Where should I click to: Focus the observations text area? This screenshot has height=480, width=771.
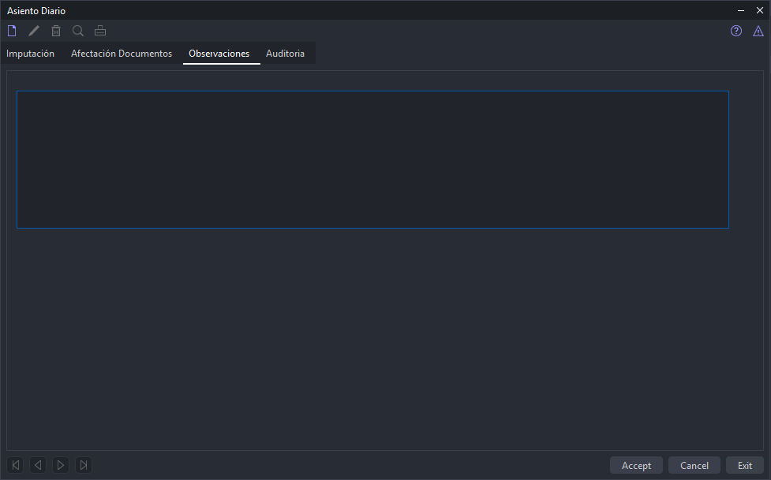coord(372,159)
